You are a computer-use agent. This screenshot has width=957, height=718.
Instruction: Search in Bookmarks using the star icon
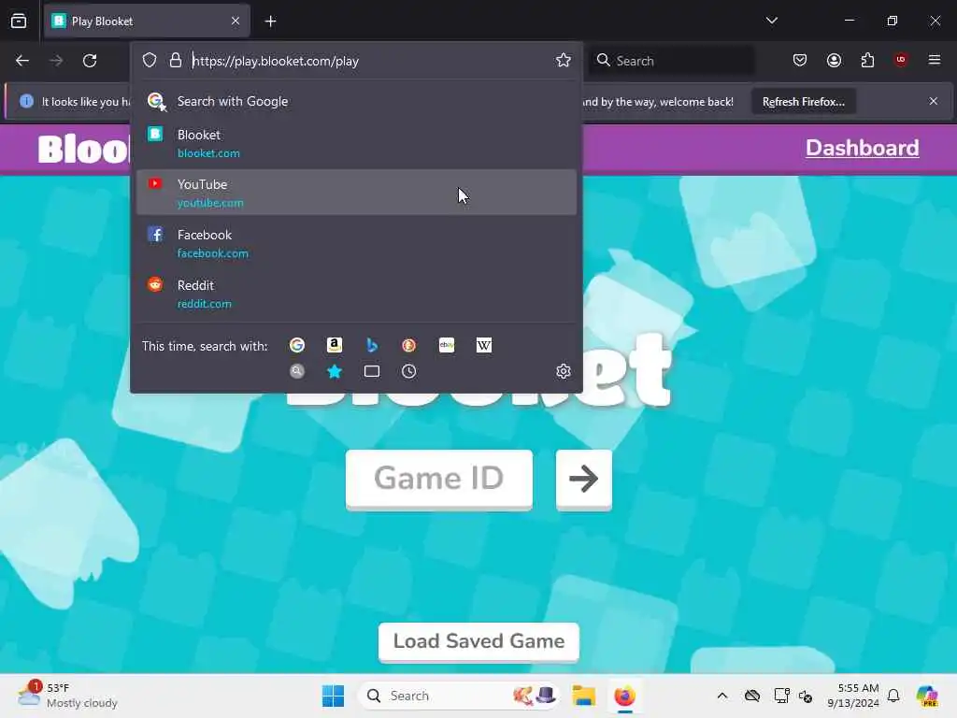pos(335,371)
